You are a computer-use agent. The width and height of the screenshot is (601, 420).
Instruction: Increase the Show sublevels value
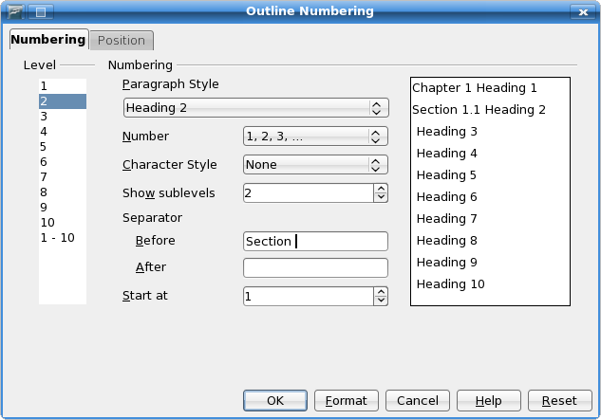(381, 189)
